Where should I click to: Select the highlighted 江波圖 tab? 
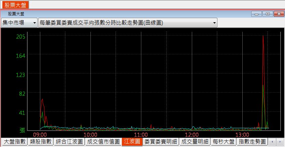tap(132, 141)
